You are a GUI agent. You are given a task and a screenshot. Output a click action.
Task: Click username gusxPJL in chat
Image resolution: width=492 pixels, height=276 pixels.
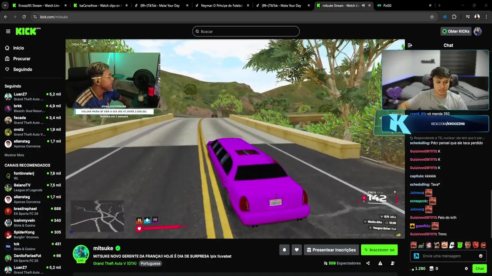pos(422,226)
